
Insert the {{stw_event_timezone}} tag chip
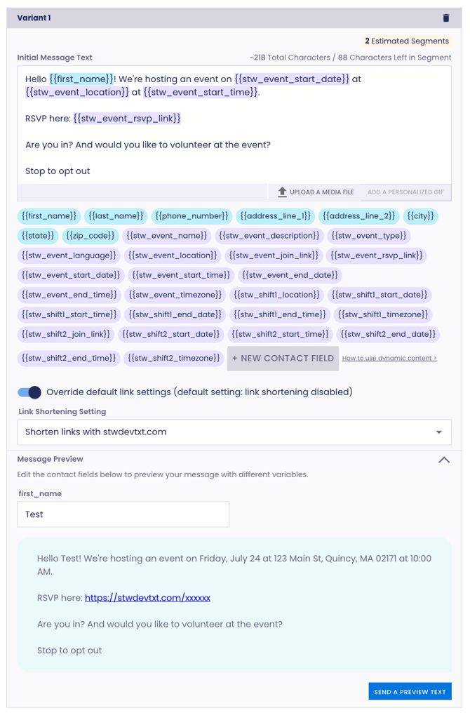[175, 295]
